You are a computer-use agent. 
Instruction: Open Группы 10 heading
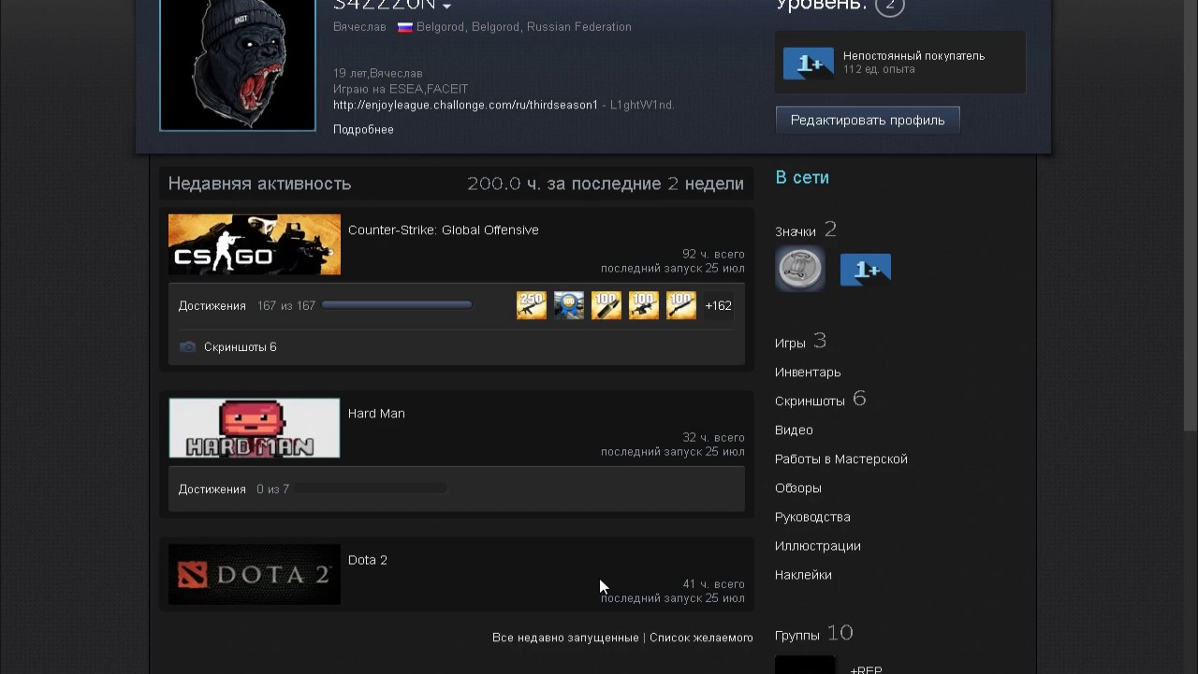click(814, 634)
